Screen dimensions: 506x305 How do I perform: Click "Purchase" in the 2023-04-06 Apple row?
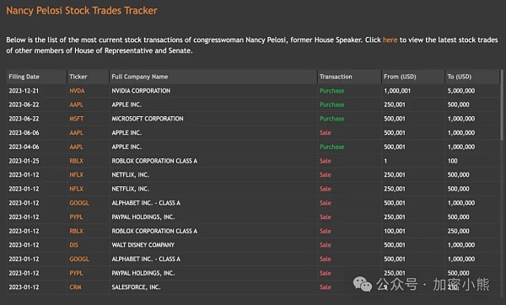click(331, 147)
